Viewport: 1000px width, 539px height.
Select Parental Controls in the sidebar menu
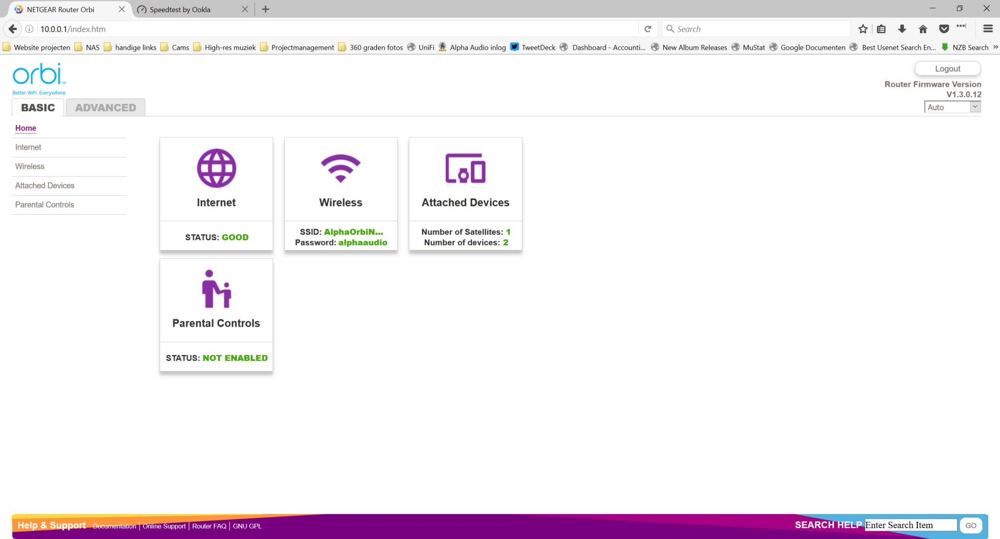coord(44,205)
